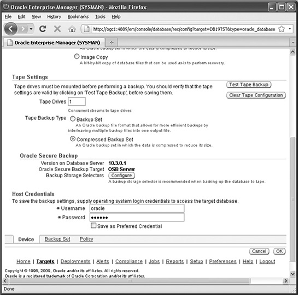
Task: Open the Edit menu
Action: click(x=21, y=17)
